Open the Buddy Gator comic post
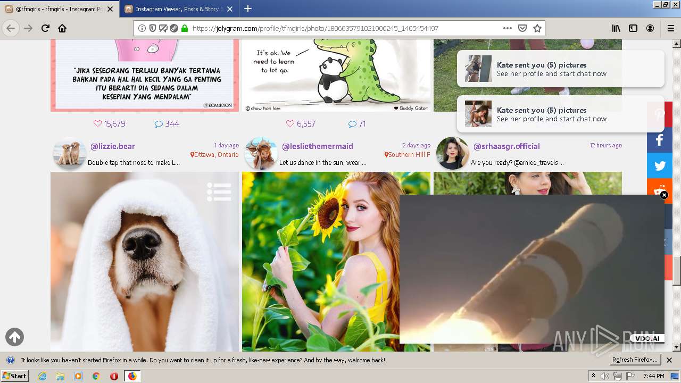Viewport: 681px width, 383px height. 336,76
